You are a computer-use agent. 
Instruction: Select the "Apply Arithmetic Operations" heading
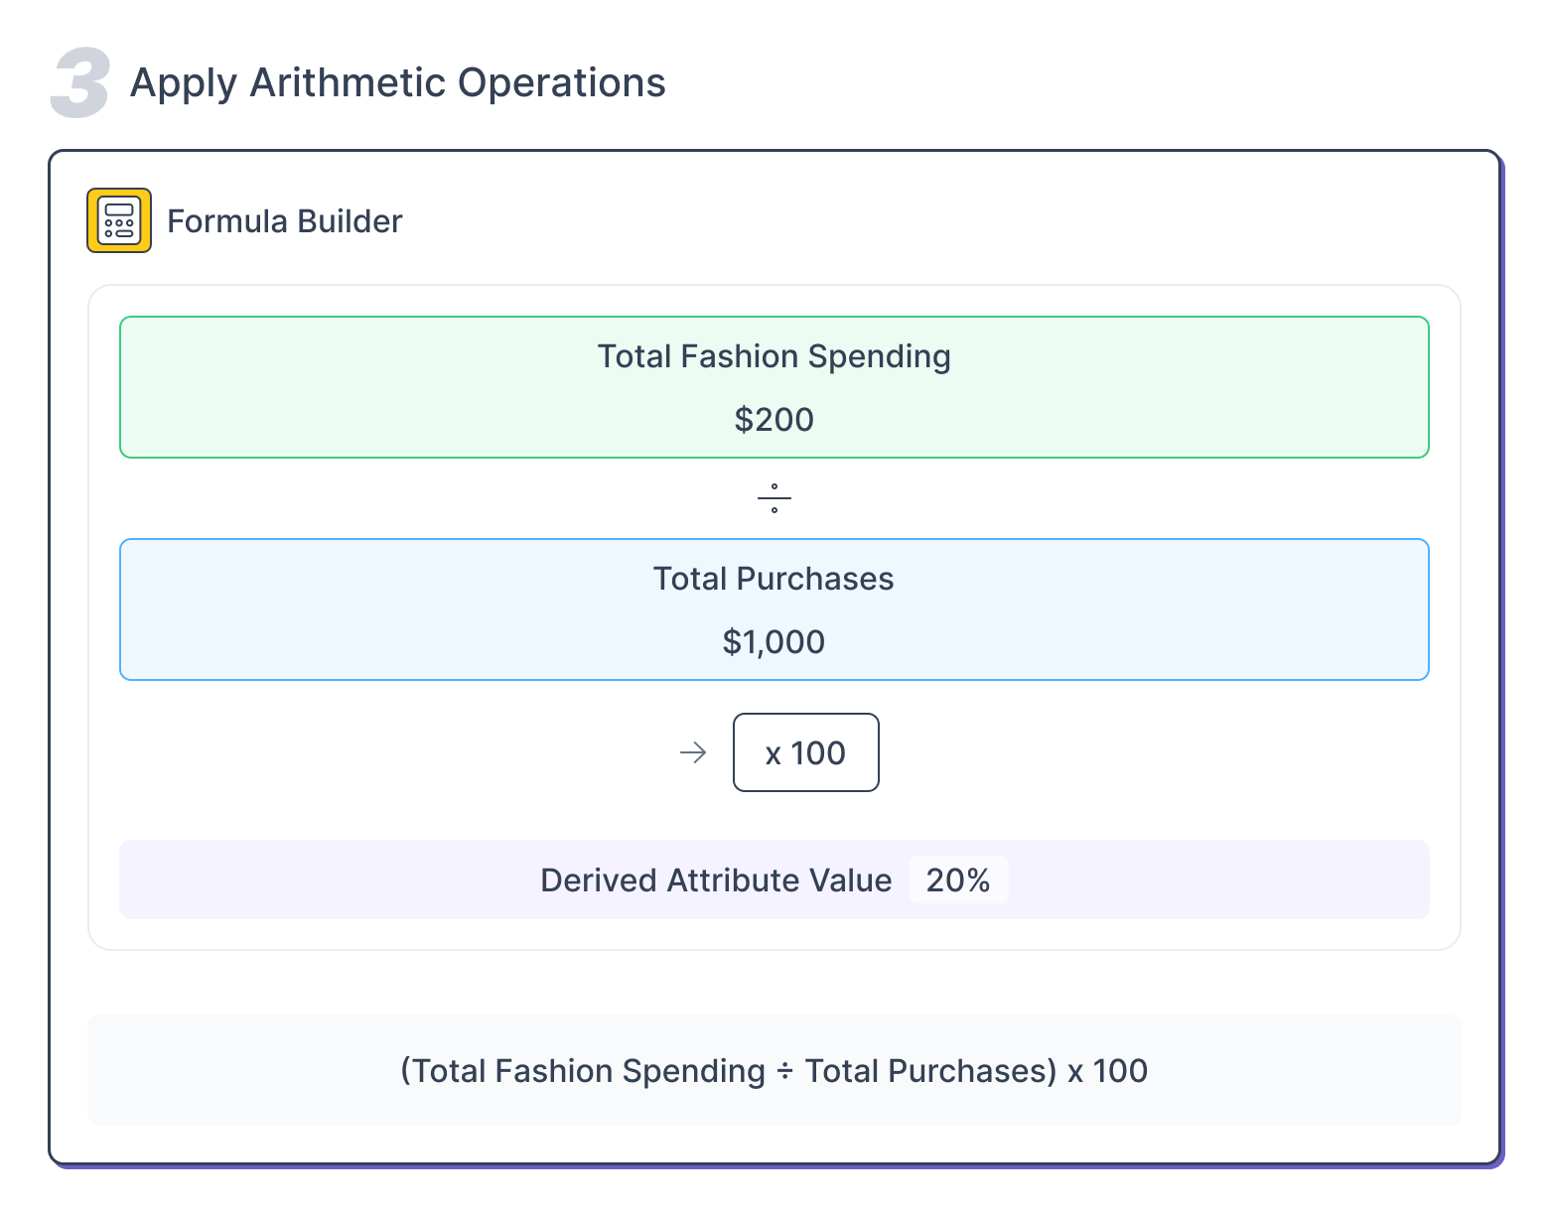397,82
